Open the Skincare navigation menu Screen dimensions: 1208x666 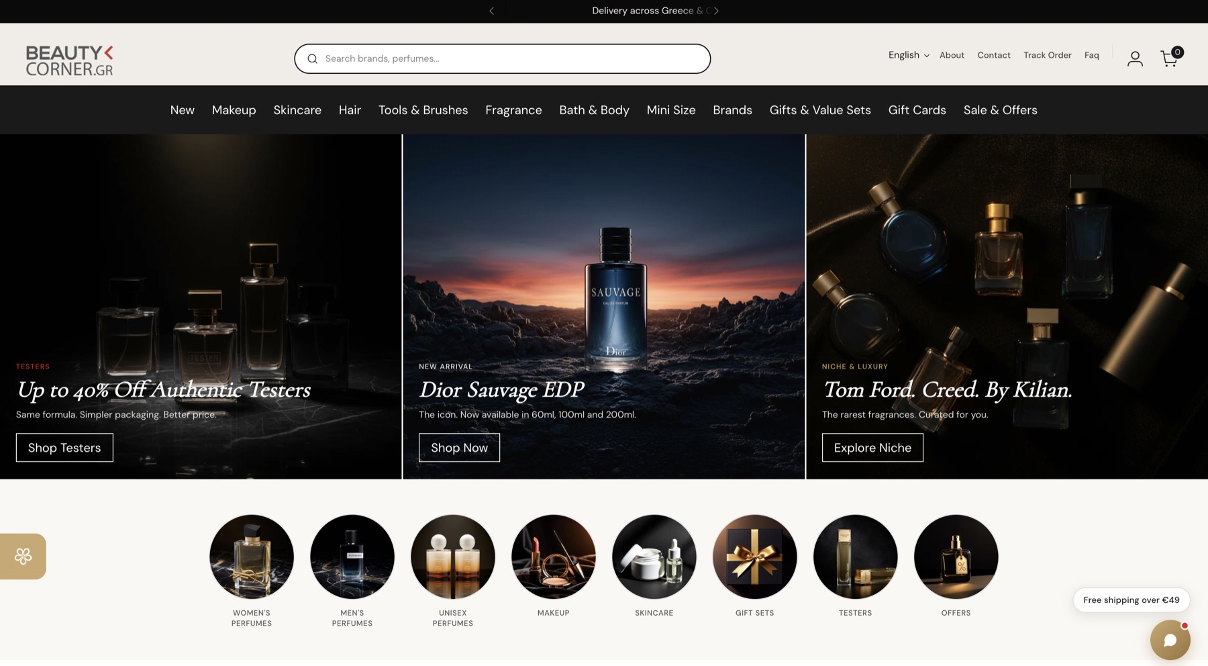click(x=297, y=110)
